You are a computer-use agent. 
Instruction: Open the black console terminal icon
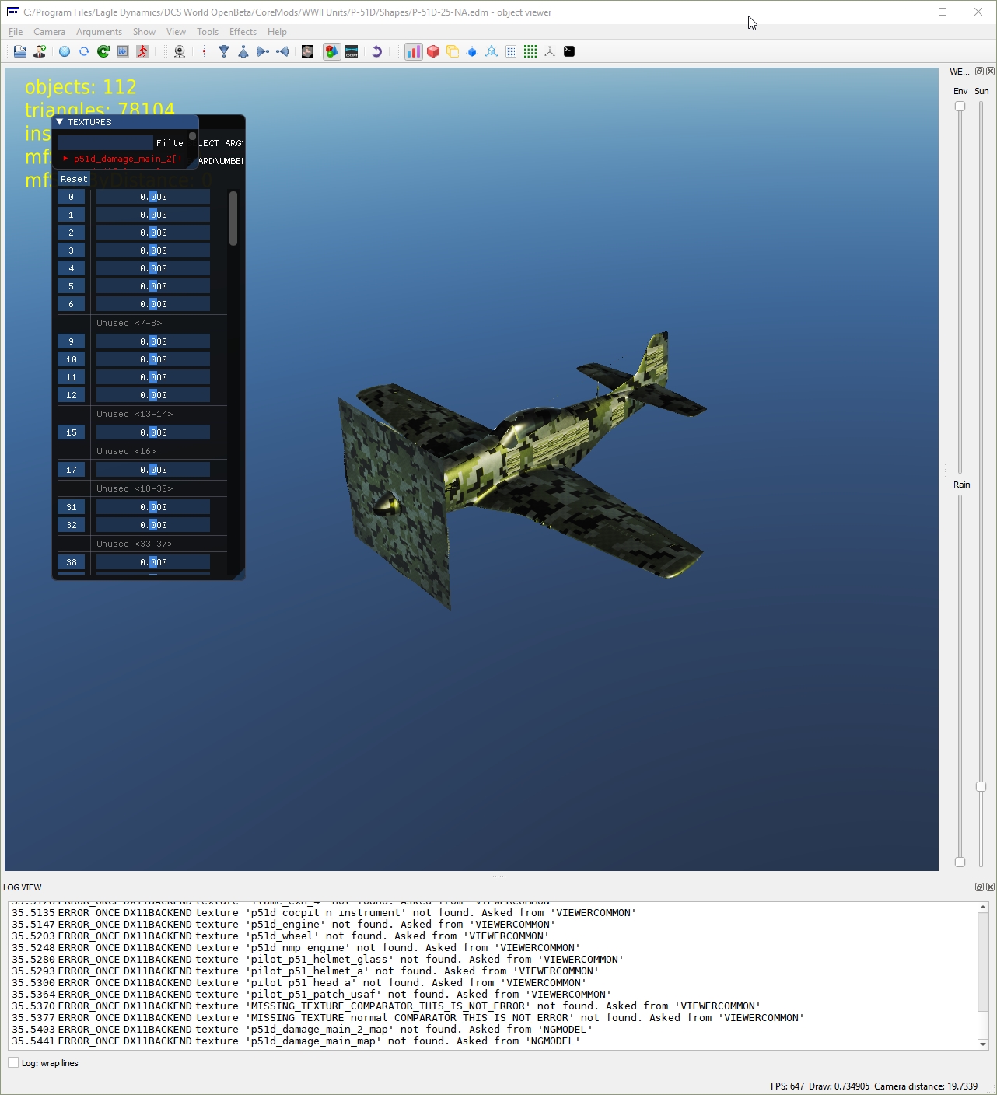(569, 51)
